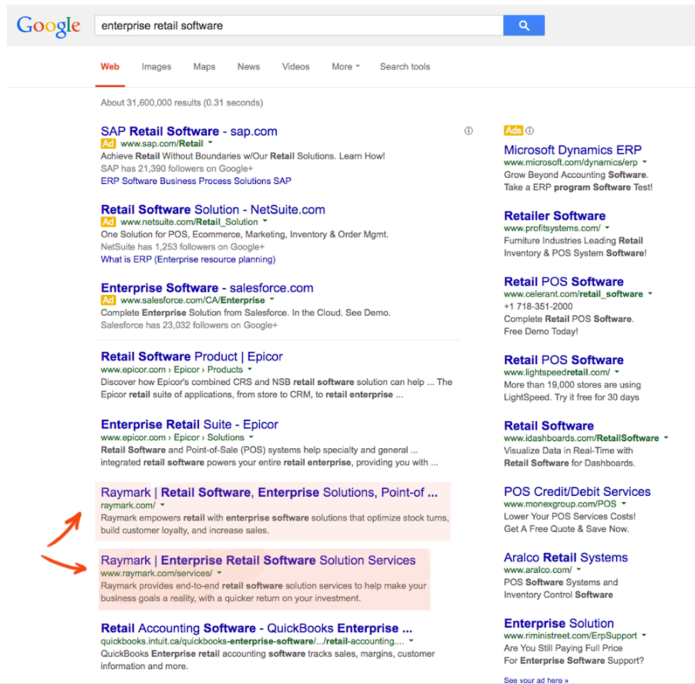Open the More dropdown menu
Viewport: 695px width, 684px height.
pyautogui.click(x=345, y=67)
